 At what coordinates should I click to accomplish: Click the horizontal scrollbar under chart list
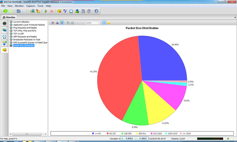28,134
